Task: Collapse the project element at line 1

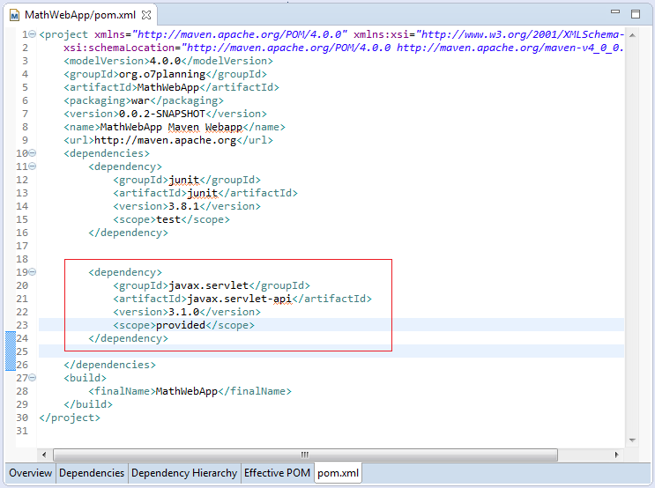Action: point(32,34)
